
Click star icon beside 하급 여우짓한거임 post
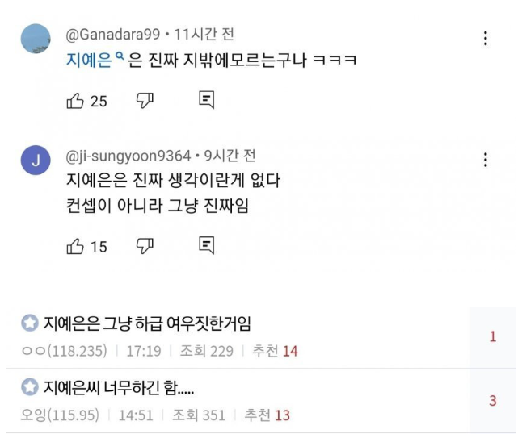[x=30, y=323]
